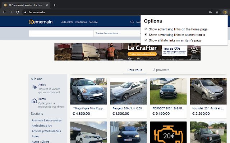Screen dimensions: 230x143
Task: Open Antiquités & Art section
Action: 42,125
